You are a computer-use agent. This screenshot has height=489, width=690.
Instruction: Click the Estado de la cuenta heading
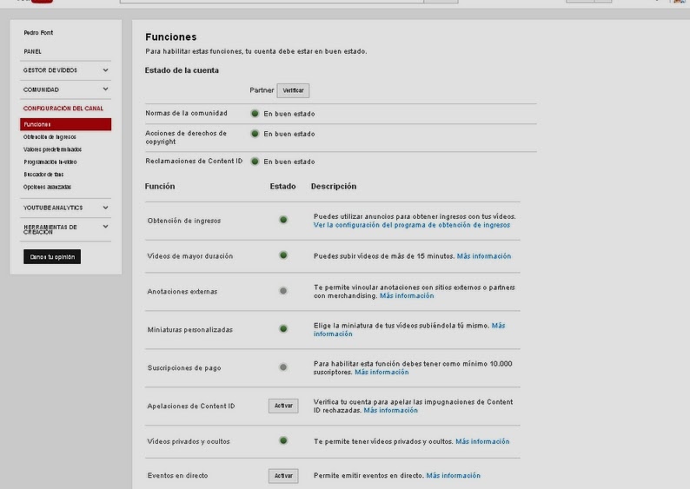[182, 70]
